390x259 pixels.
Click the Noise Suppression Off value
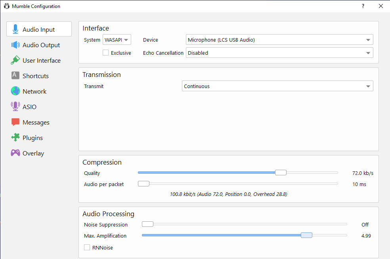pos(365,224)
